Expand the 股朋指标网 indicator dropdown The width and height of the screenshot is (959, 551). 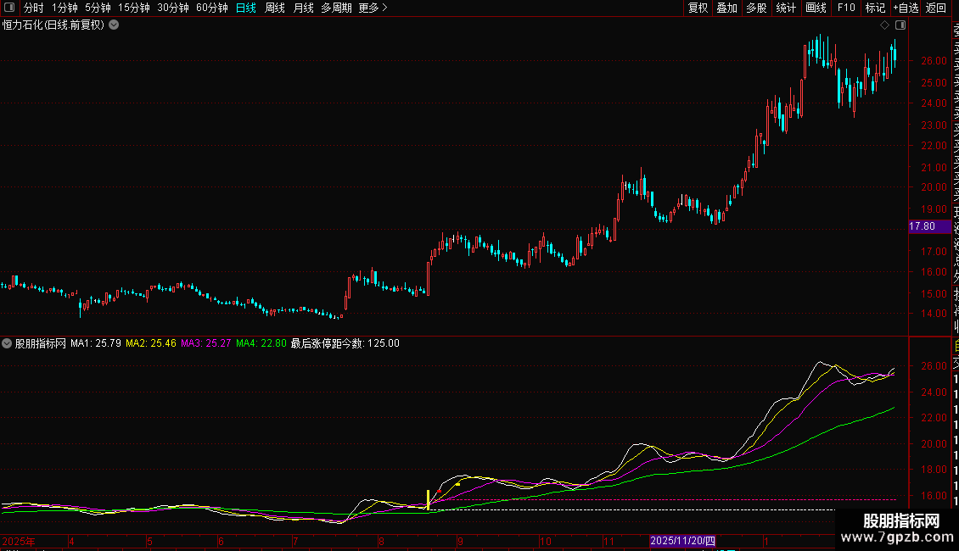pos(7,343)
